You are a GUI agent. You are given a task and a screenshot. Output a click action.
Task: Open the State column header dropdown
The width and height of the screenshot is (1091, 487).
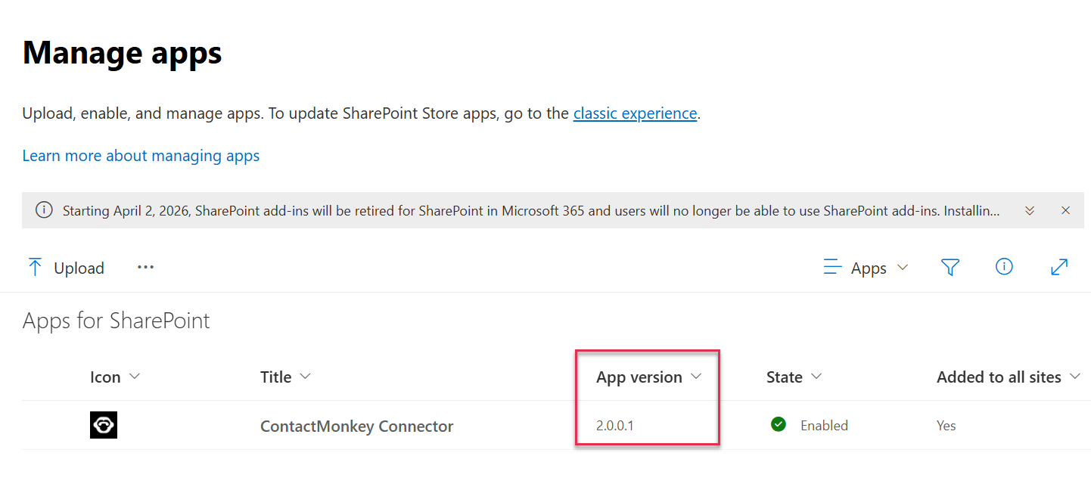(x=794, y=377)
